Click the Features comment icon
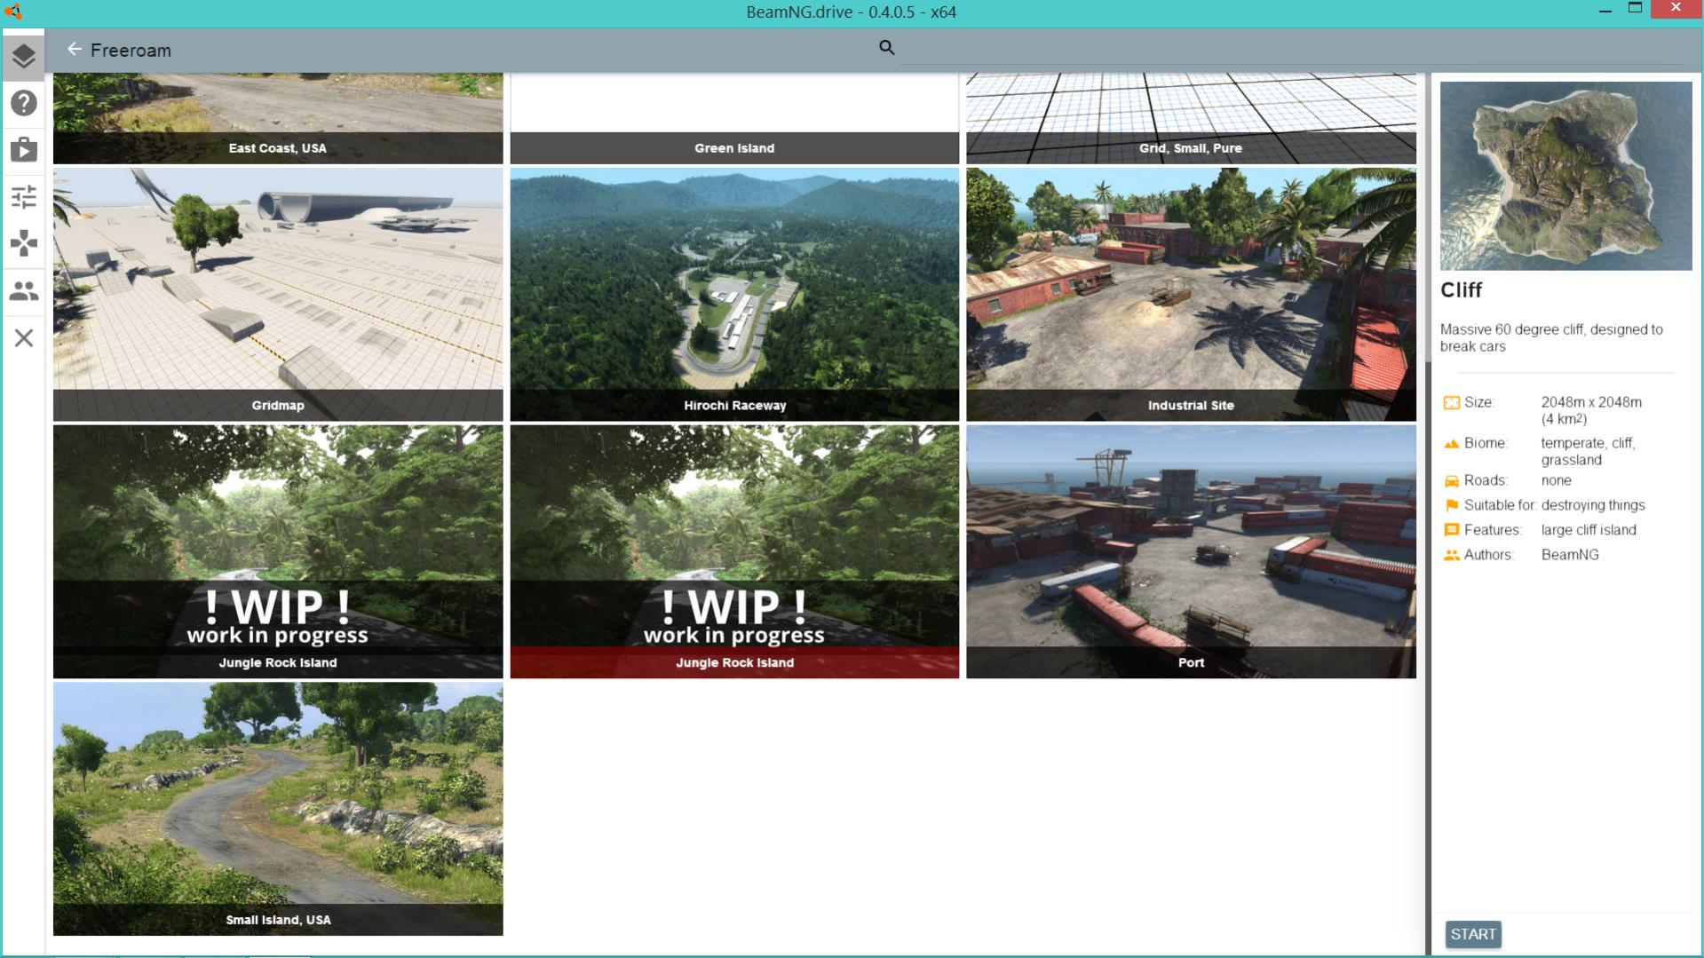This screenshot has width=1704, height=958. pyautogui.click(x=1451, y=531)
